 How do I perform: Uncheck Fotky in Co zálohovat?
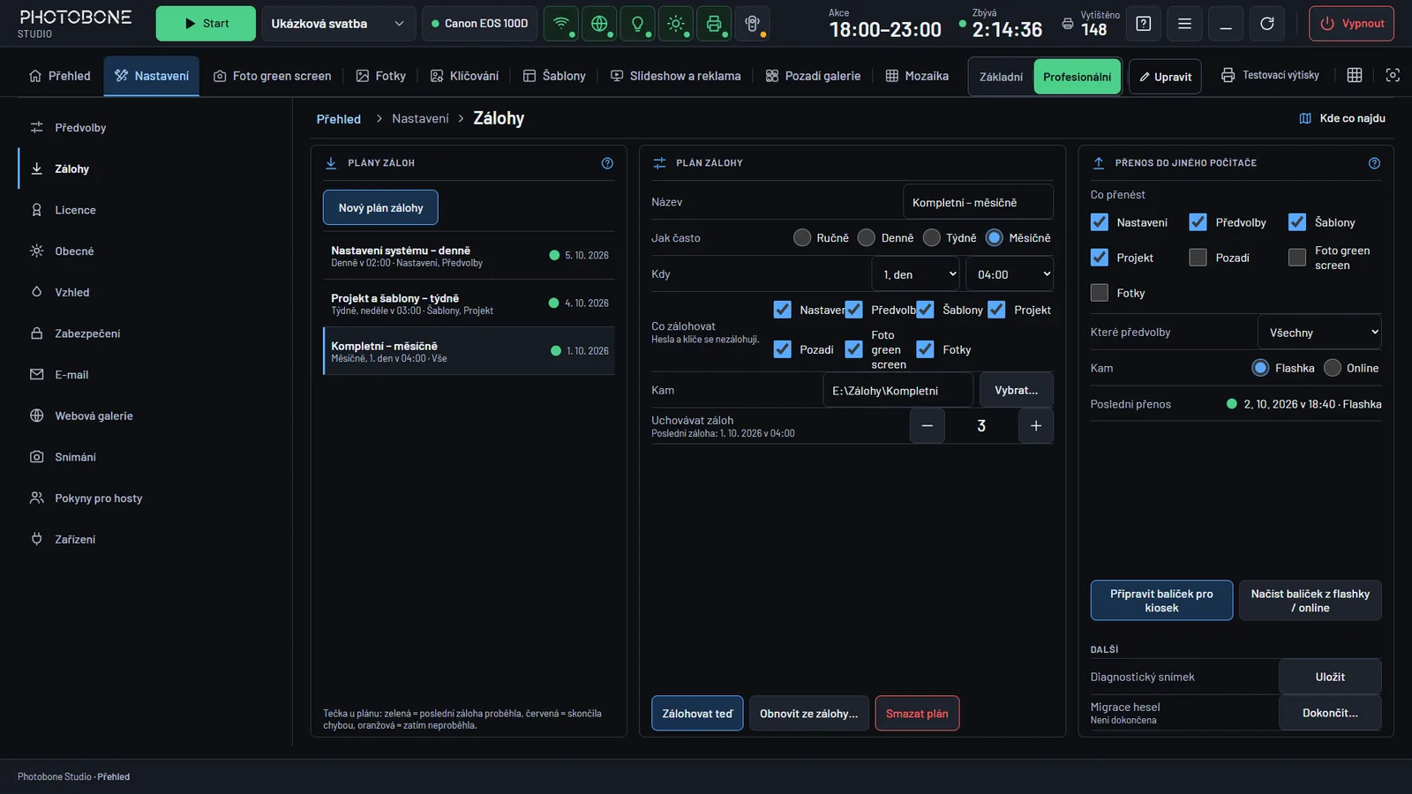pyautogui.click(x=925, y=349)
